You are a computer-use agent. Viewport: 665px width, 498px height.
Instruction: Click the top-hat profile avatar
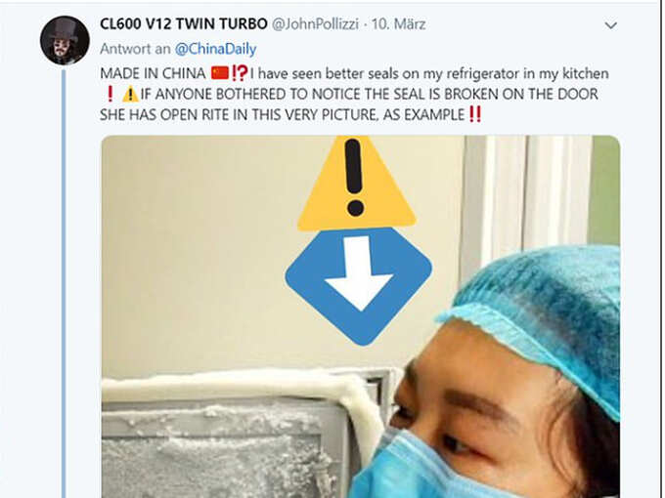(x=65, y=40)
